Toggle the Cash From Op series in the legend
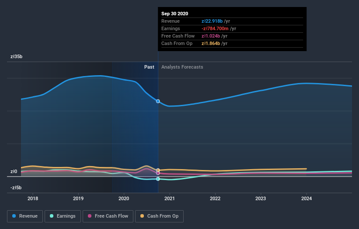 click(159, 216)
